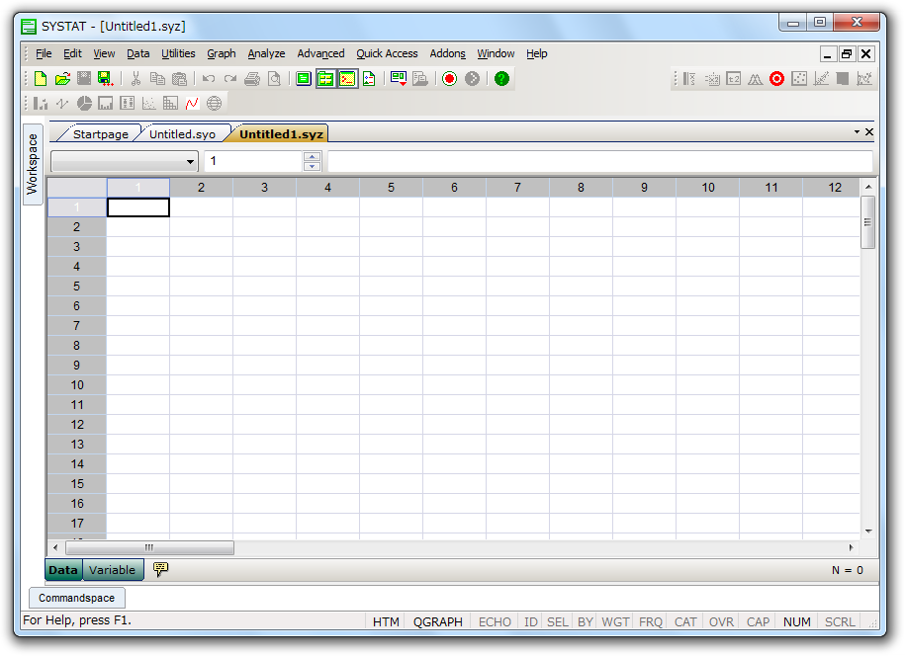Image resolution: width=905 pixels, height=656 pixels.
Task: Click the green Output editor view icon
Action: point(304,78)
